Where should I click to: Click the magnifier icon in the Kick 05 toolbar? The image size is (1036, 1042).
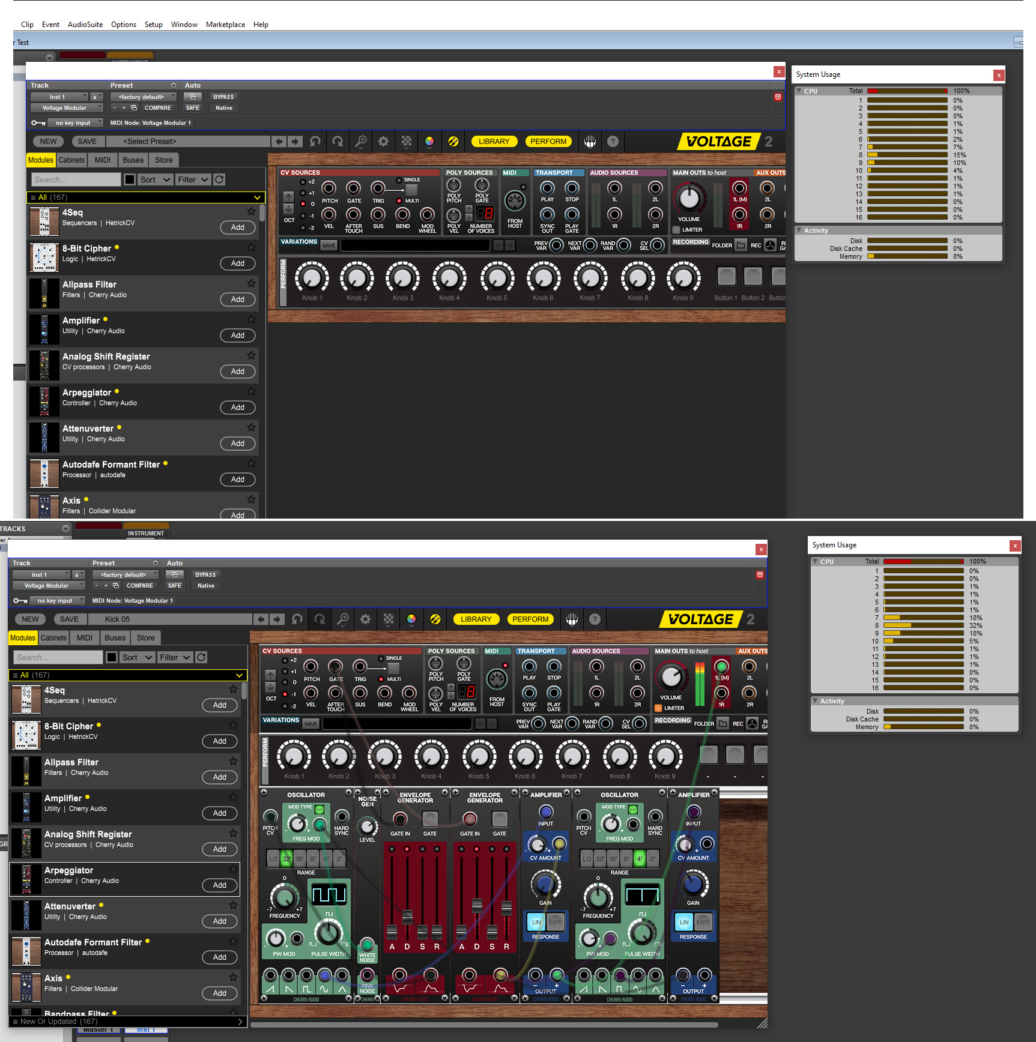pos(343,619)
